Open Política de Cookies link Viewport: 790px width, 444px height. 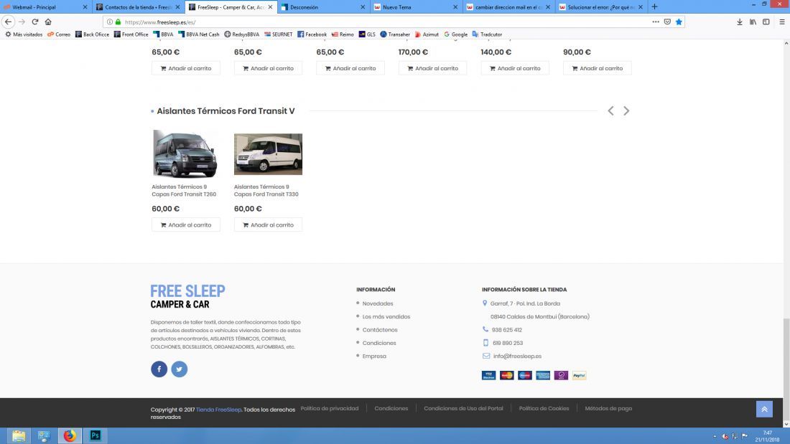coord(544,408)
